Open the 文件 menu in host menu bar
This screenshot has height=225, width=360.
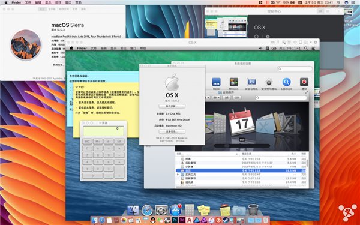[28, 2]
